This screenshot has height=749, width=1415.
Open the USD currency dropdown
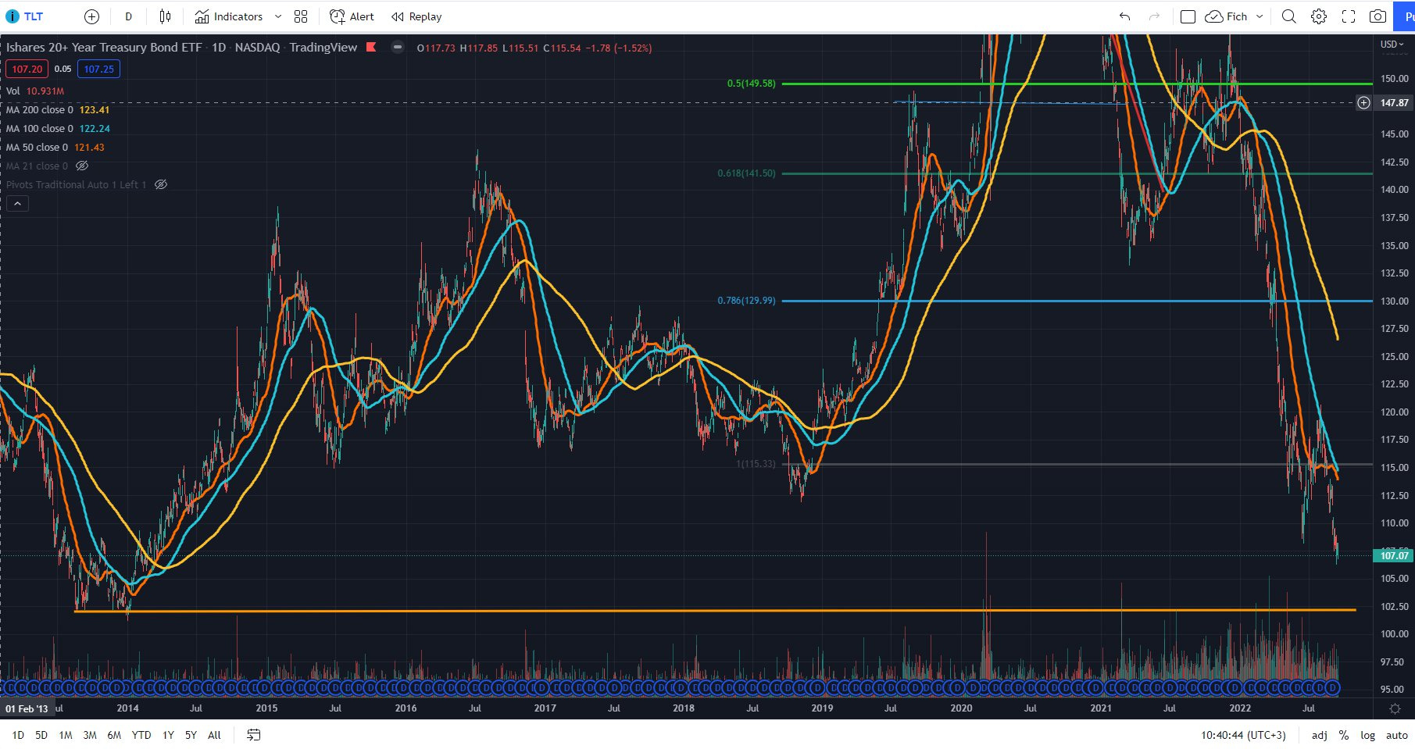coord(1392,45)
